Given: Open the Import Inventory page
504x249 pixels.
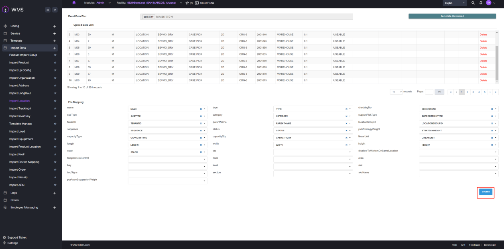Looking at the screenshot, I should (20, 116).
